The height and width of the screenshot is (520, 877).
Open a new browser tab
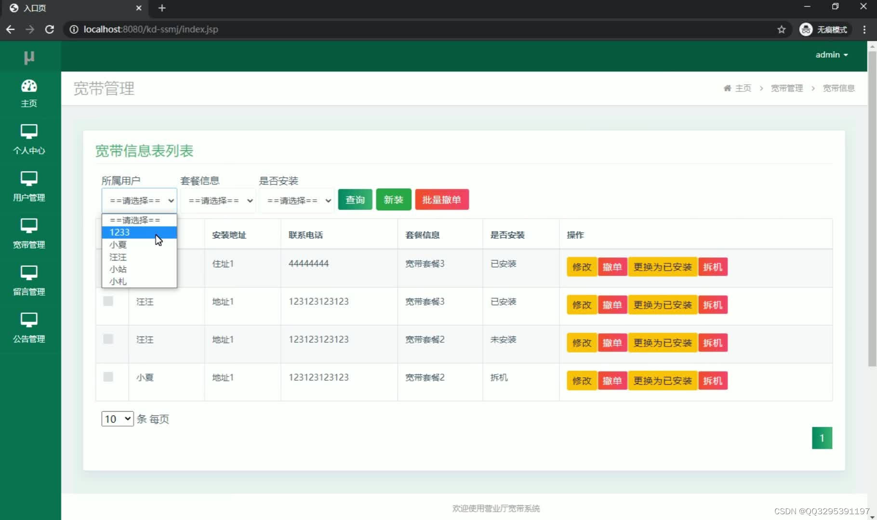coord(162,8)
